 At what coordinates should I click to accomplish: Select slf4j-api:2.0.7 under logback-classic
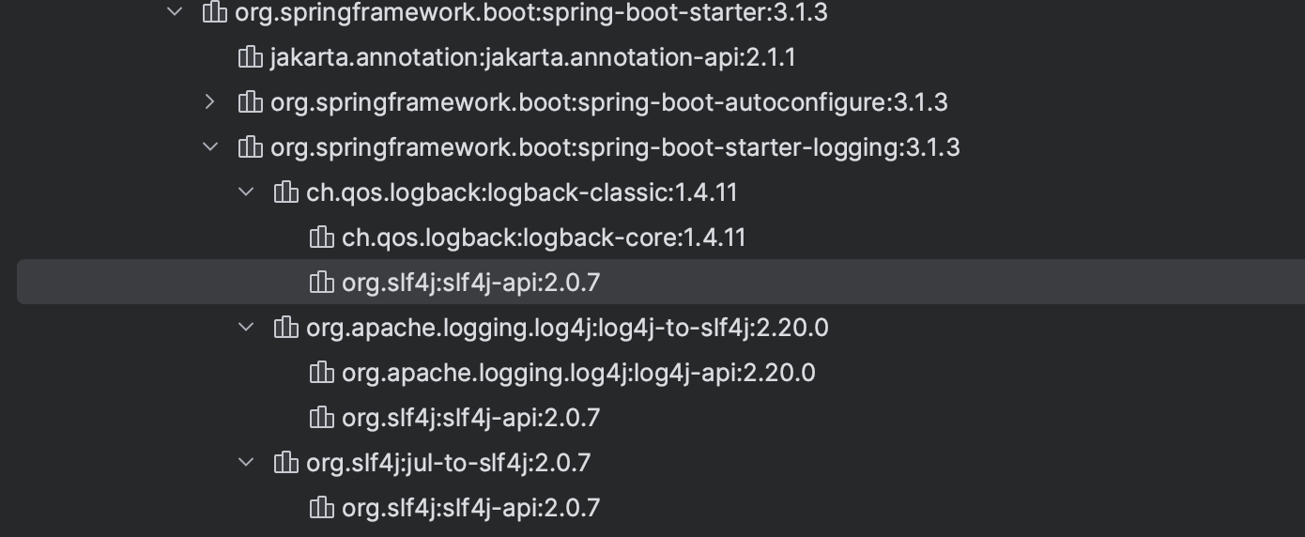pos(470,283)
